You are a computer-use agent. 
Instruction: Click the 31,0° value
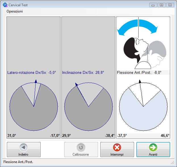pos(12,135)
